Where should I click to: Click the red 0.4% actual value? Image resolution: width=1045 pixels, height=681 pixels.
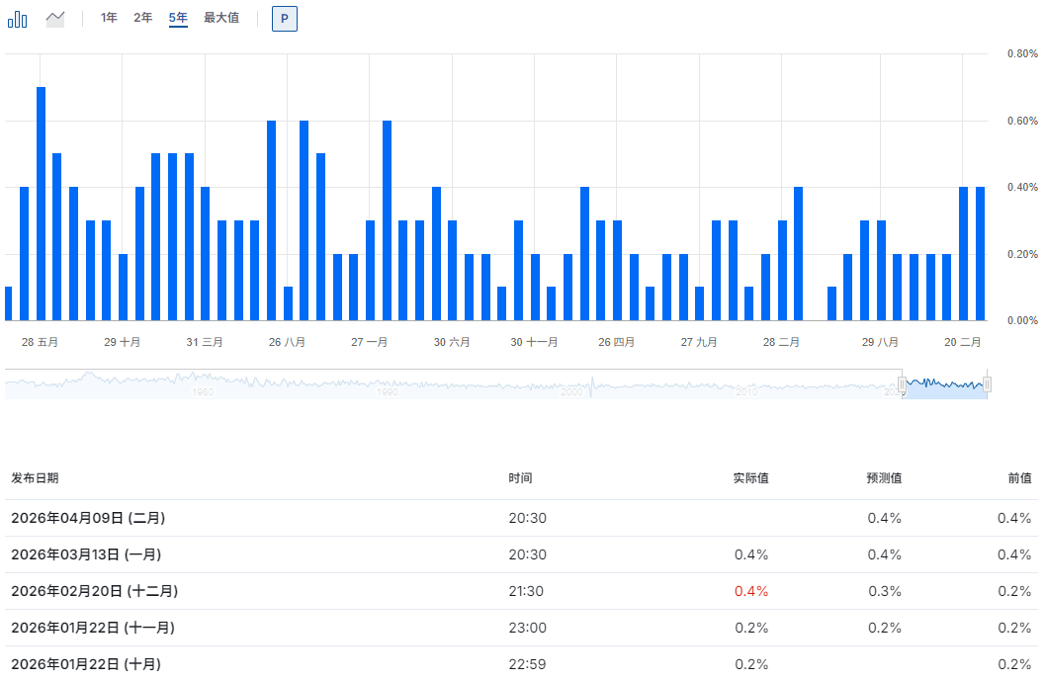point(751,591)
